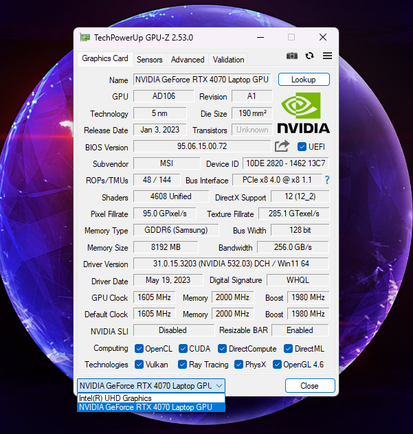Click the GPU Clock field 1605 MHz

(x=155, y=297)
